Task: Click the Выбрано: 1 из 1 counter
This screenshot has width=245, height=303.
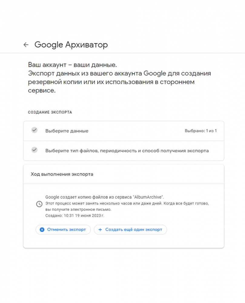Action: [x=200, y=131]
